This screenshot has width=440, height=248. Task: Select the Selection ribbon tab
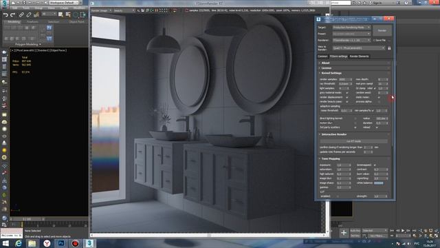click(x=54, y=21)
